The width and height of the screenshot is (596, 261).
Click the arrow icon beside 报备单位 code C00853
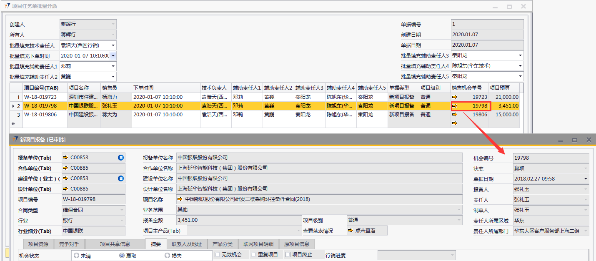tap(65, 158)
